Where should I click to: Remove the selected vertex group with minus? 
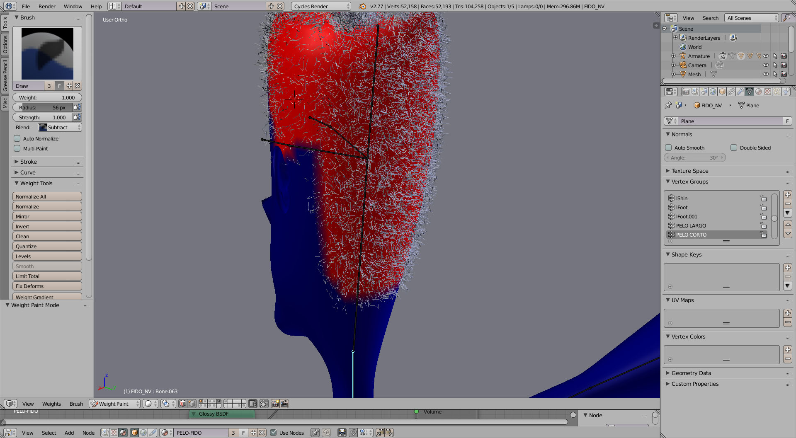[x=788, y=204]
